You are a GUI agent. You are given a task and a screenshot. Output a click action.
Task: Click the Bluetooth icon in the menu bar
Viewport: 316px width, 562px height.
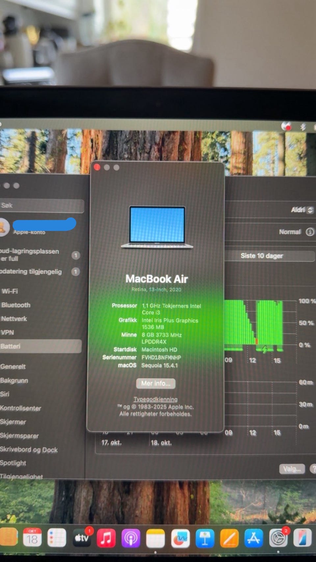pyautogui.click(x=303, y=127)
